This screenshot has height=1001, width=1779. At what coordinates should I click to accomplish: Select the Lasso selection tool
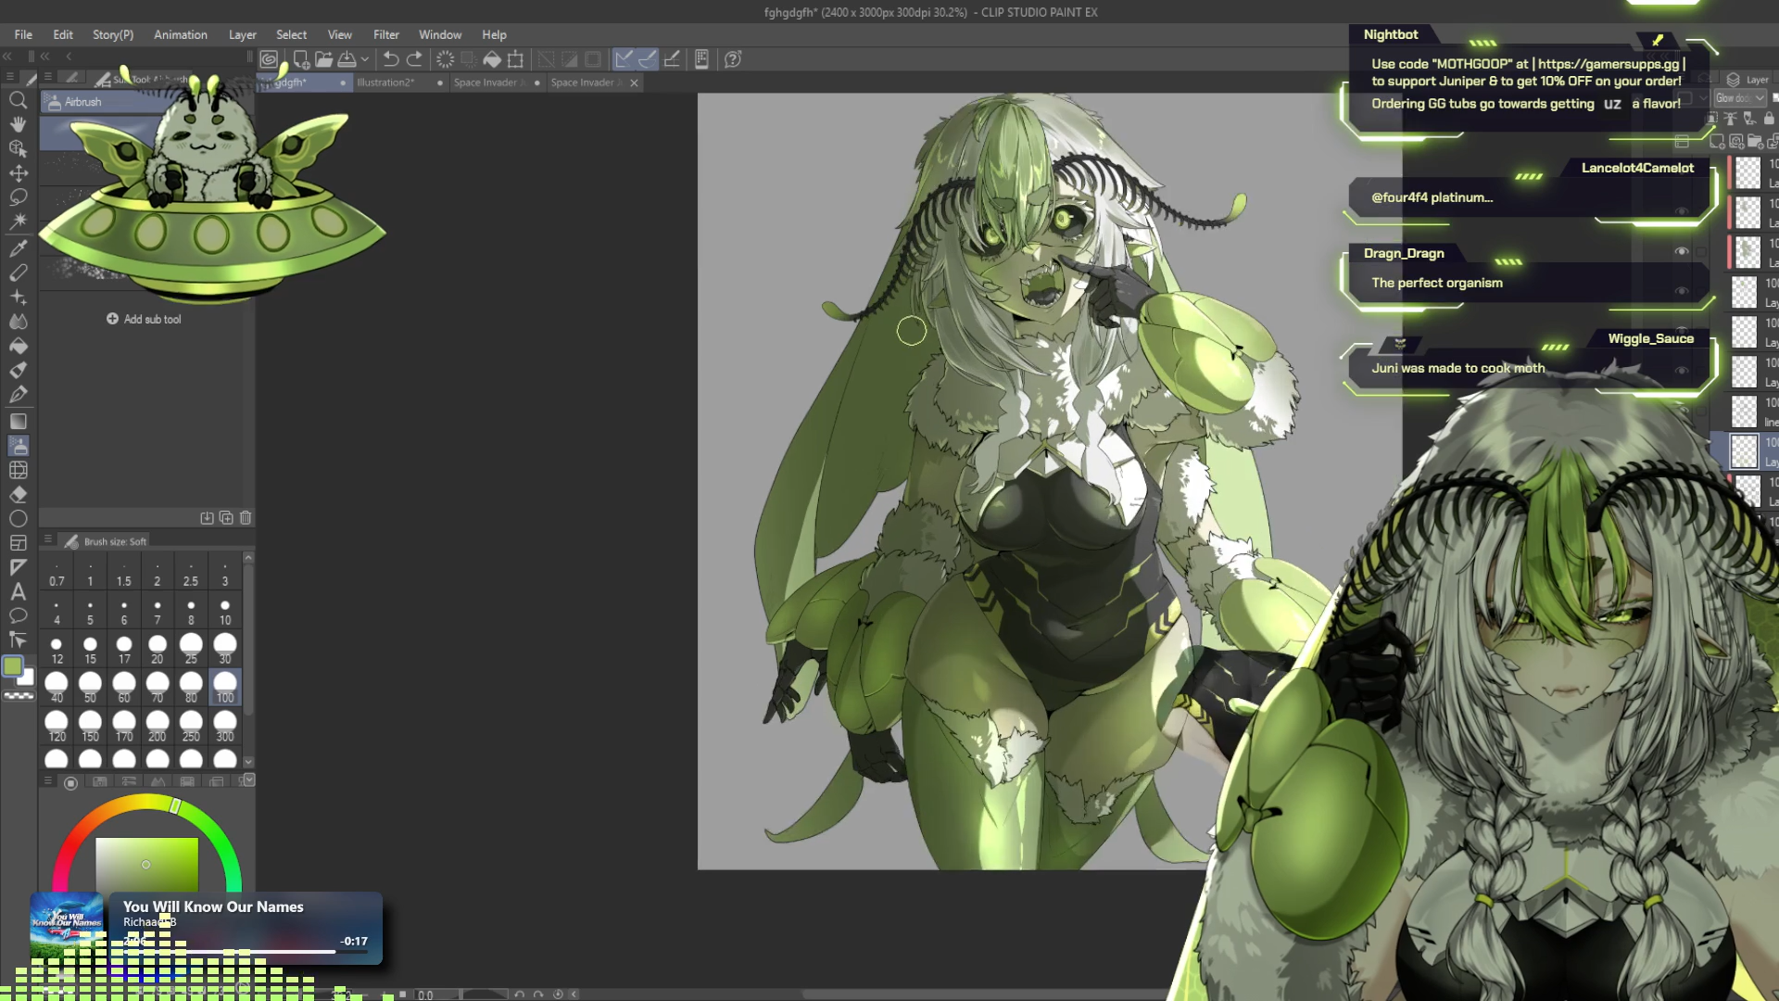[18, 196]
